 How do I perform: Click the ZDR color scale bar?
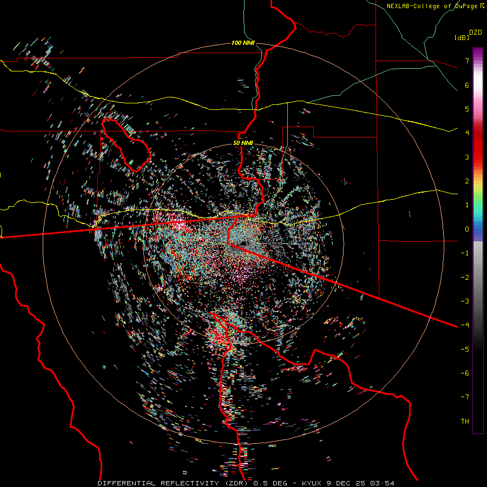point(478,240)
